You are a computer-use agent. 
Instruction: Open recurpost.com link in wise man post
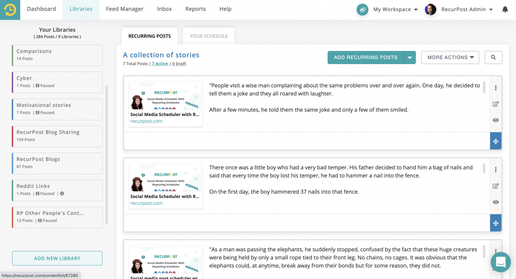(146, 121)
